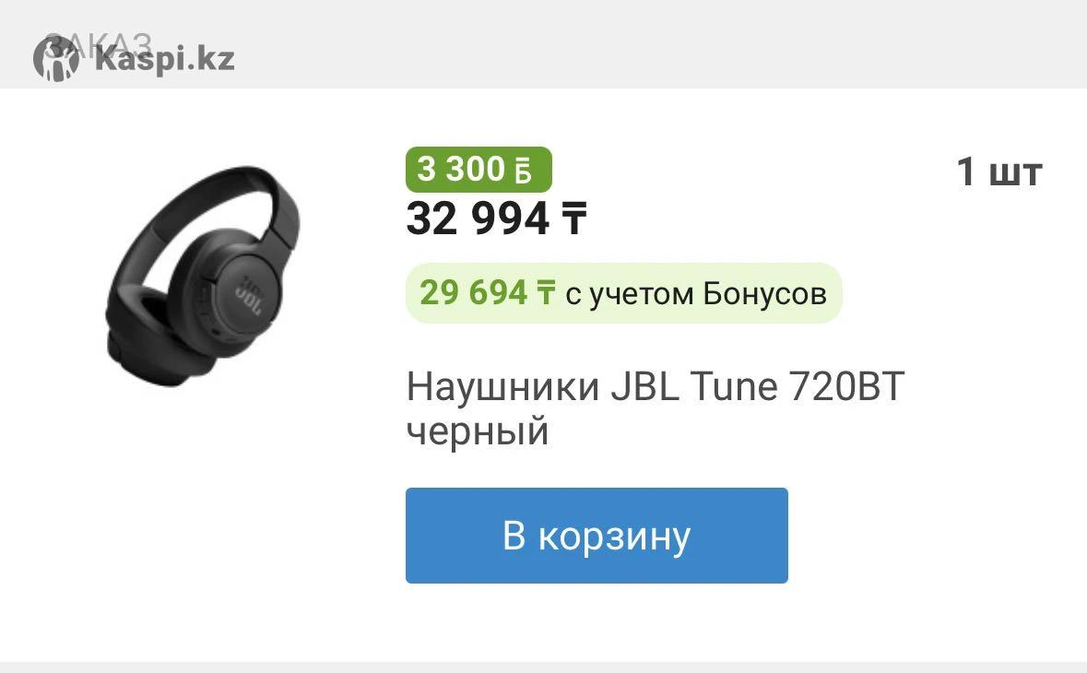
Task: Click the green 3 300 bonus badge
Action: [x=479, y=169]
